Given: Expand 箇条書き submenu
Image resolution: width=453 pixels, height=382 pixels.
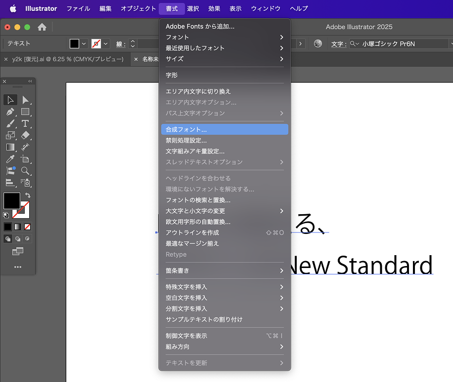Looking at the screenshot, I should pos(225,271).
